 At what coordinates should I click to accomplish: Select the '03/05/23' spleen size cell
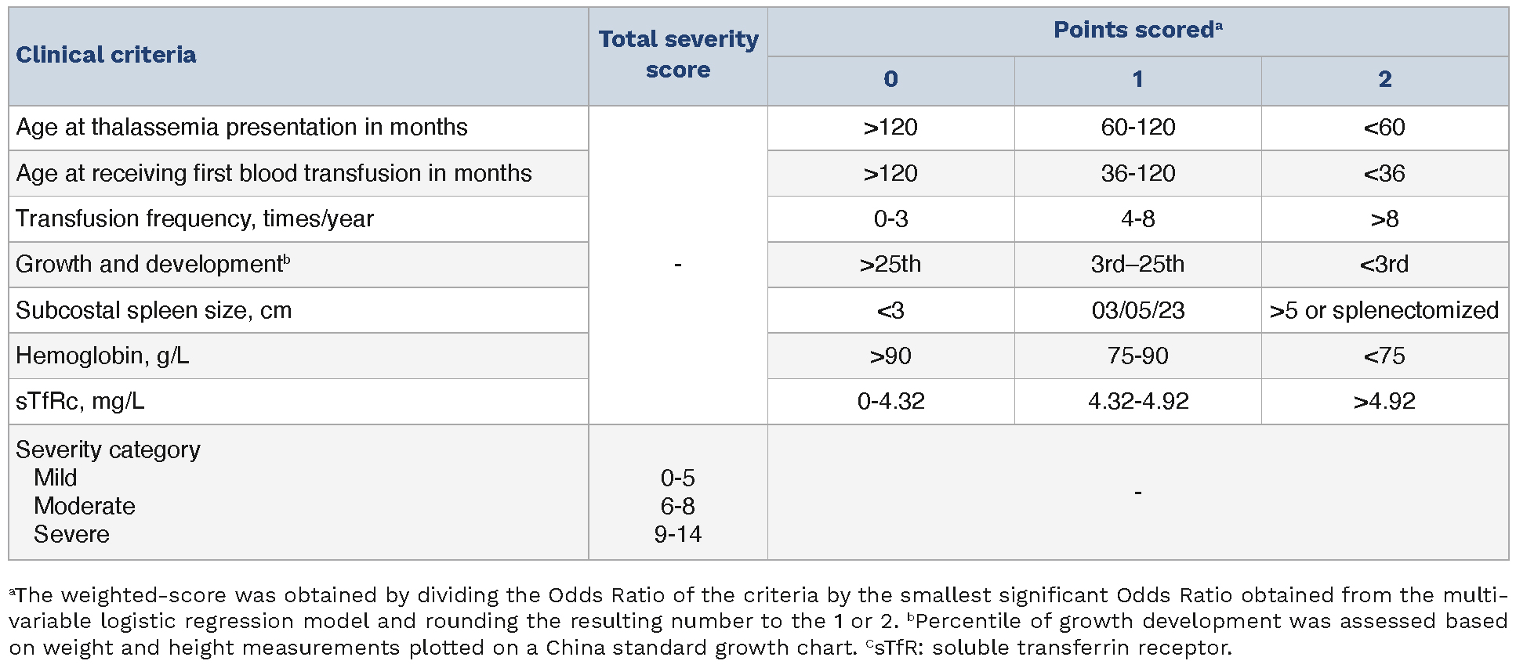1137,310
